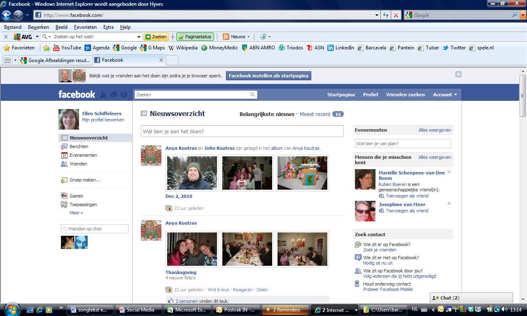Close the startpagina banner
527x316 pixels.
click(458, 74)
